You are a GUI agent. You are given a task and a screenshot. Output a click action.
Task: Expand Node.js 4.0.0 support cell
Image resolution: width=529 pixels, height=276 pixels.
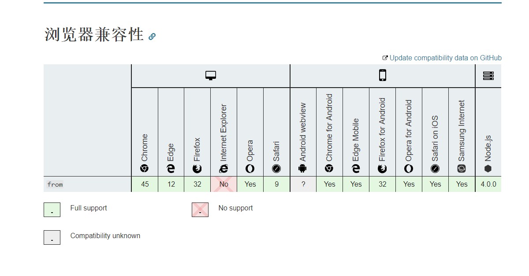488,184
